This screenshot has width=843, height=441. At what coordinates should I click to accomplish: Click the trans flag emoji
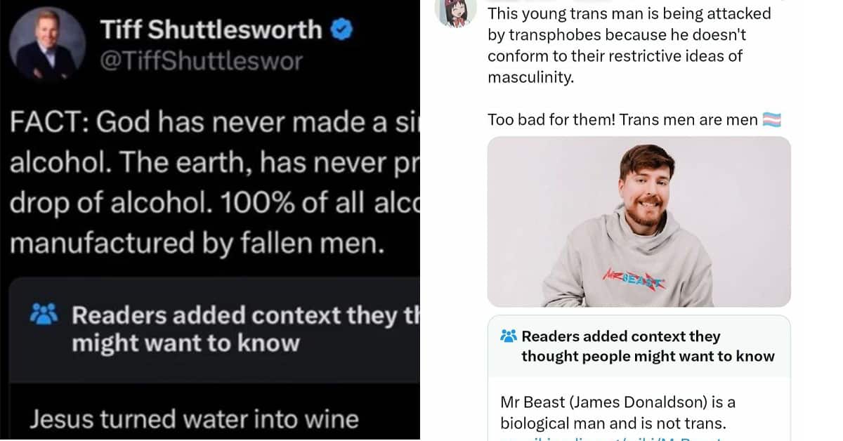pyautogui.click(x=772, y=120)
